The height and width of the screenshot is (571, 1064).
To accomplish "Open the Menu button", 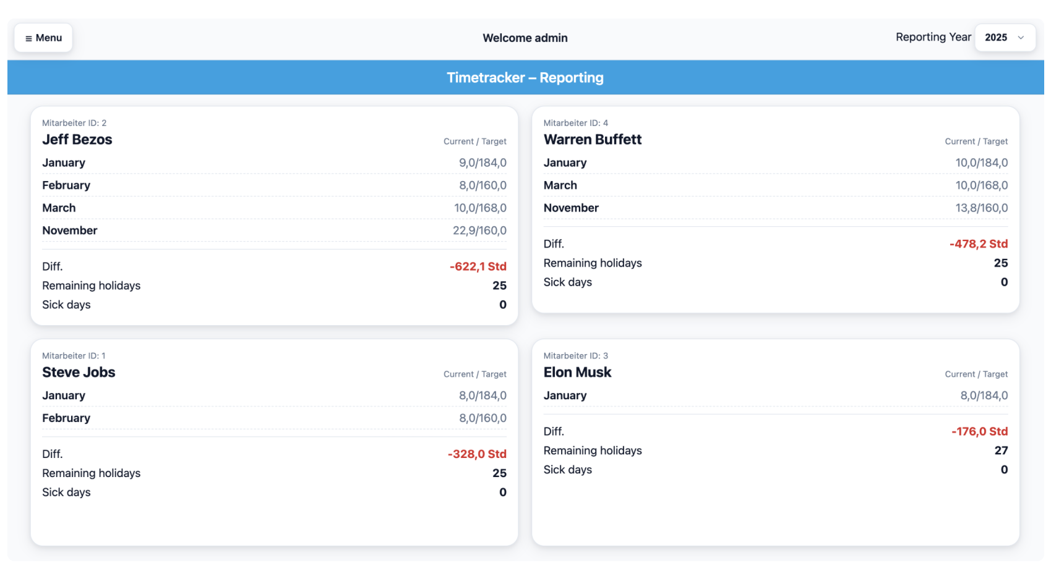I will coord(43,38).
